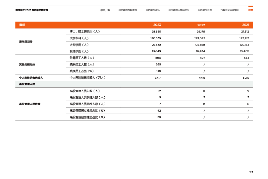Click the 105,588 value in 2022 column

point(200,45)
